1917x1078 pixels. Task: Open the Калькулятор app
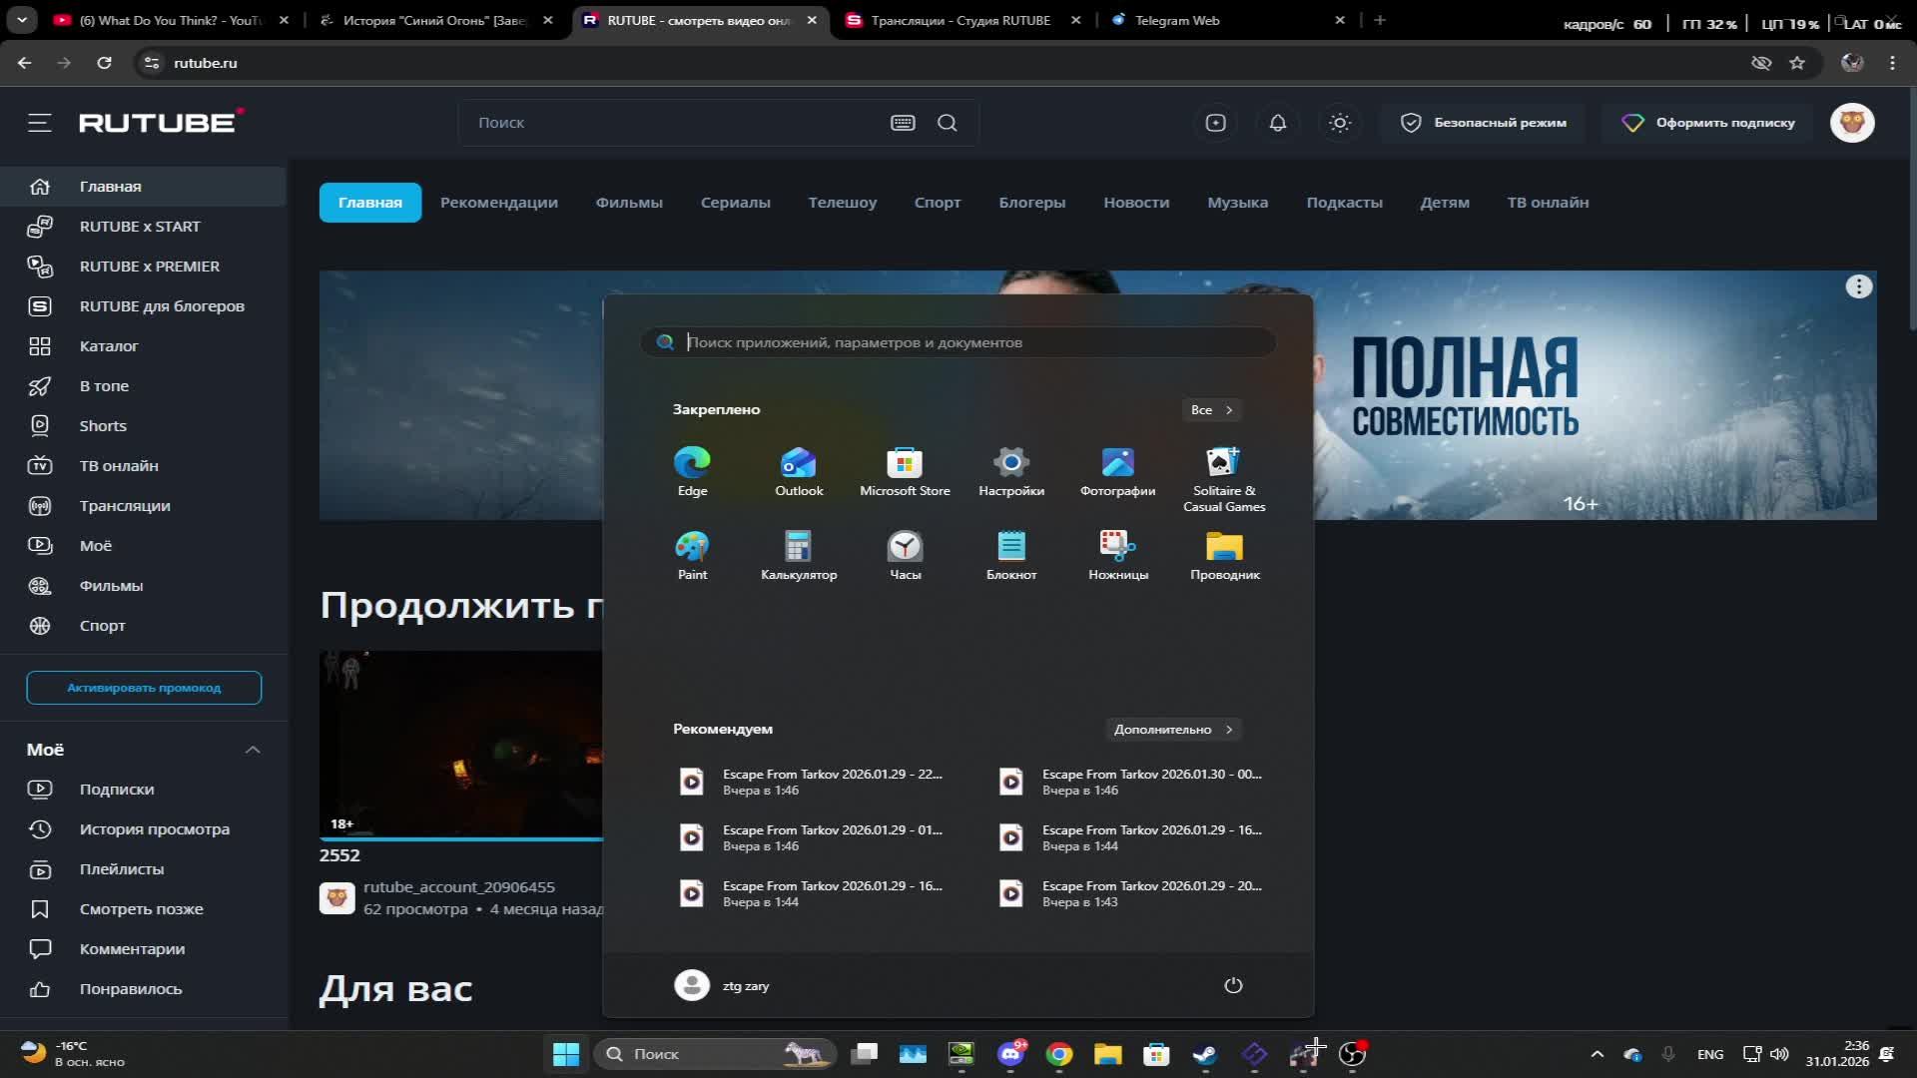tap(799, 555)
